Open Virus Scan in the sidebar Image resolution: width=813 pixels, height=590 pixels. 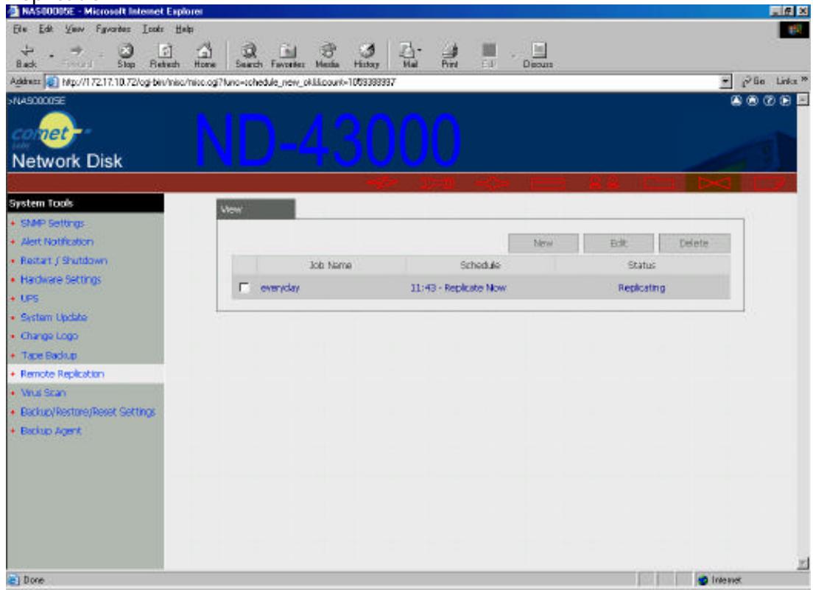tap(43, 393)
